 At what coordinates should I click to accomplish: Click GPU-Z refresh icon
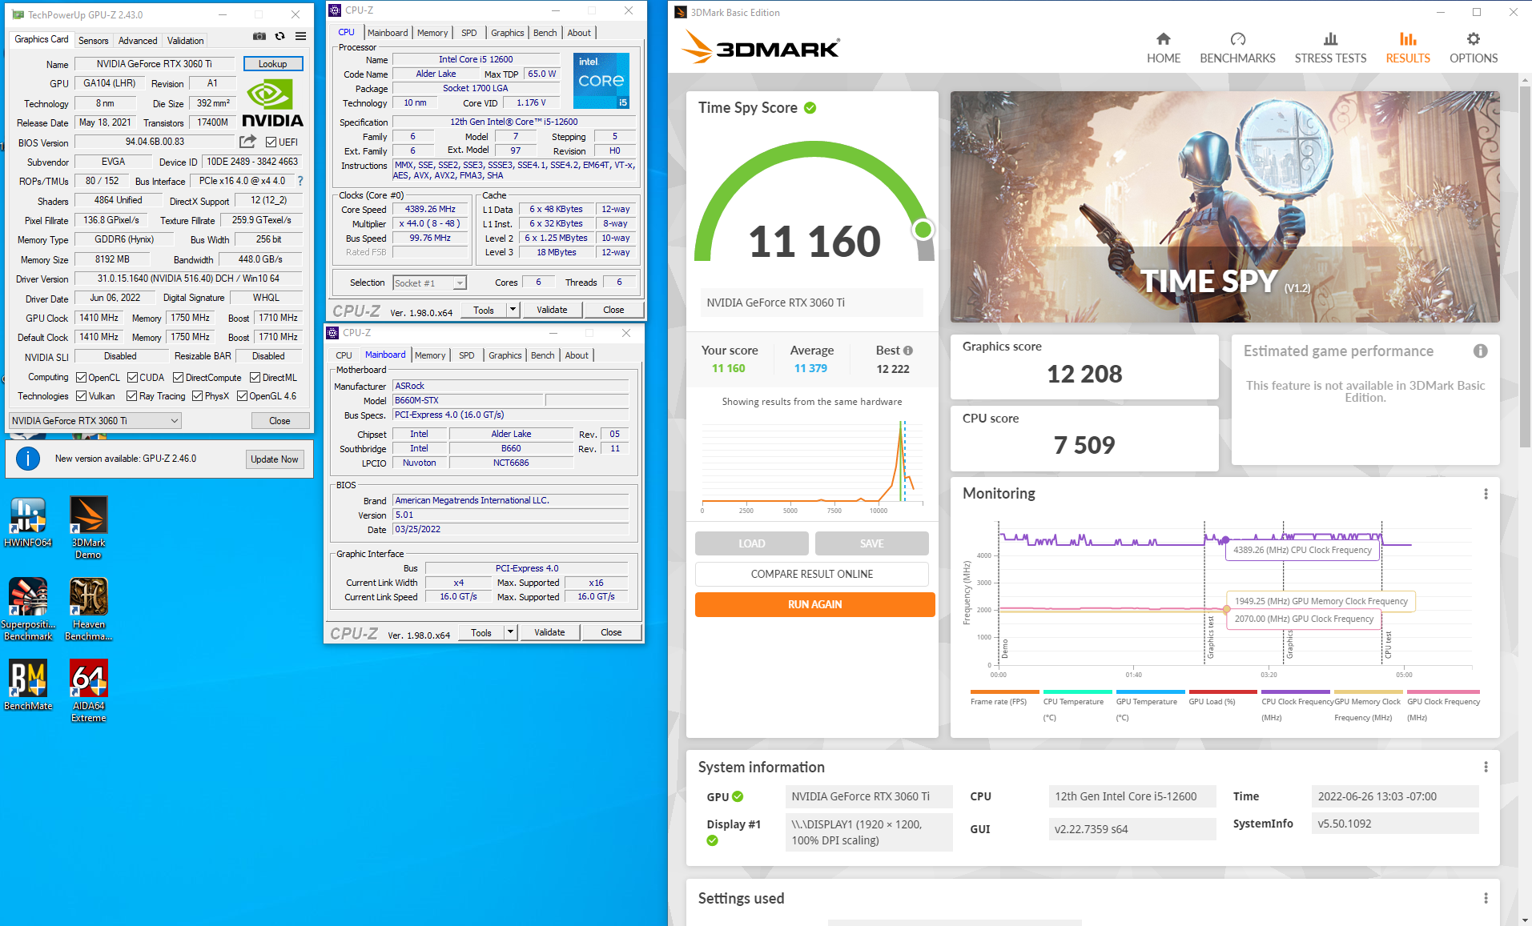pos(279,36)
